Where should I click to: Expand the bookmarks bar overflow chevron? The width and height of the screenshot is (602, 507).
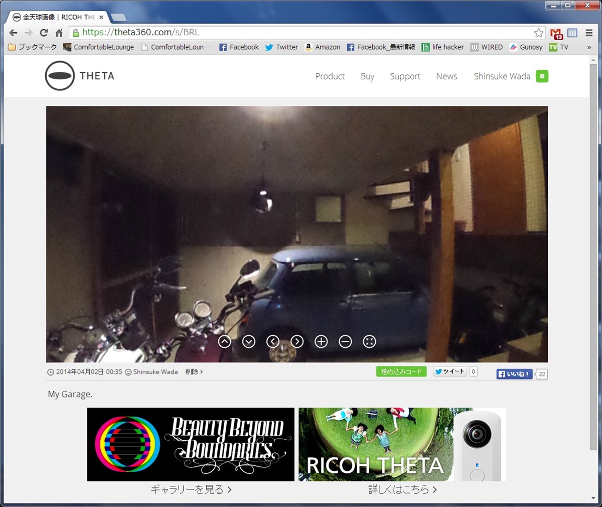pos(590,47)
